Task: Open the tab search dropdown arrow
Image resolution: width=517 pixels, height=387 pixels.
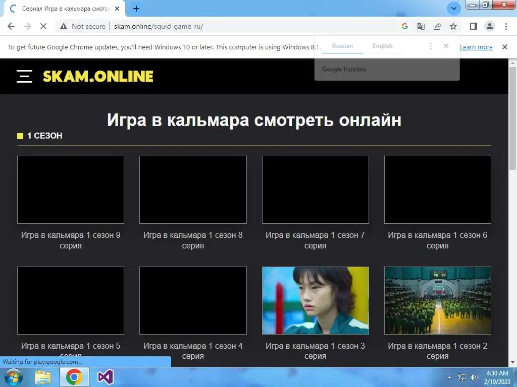Action: pos(454,9)
